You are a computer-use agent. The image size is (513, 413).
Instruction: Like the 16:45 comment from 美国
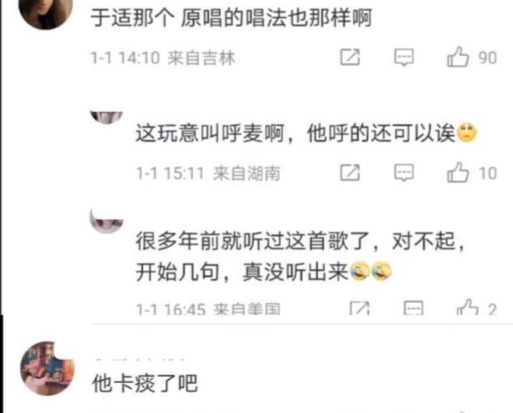click(x=467, y=307)
